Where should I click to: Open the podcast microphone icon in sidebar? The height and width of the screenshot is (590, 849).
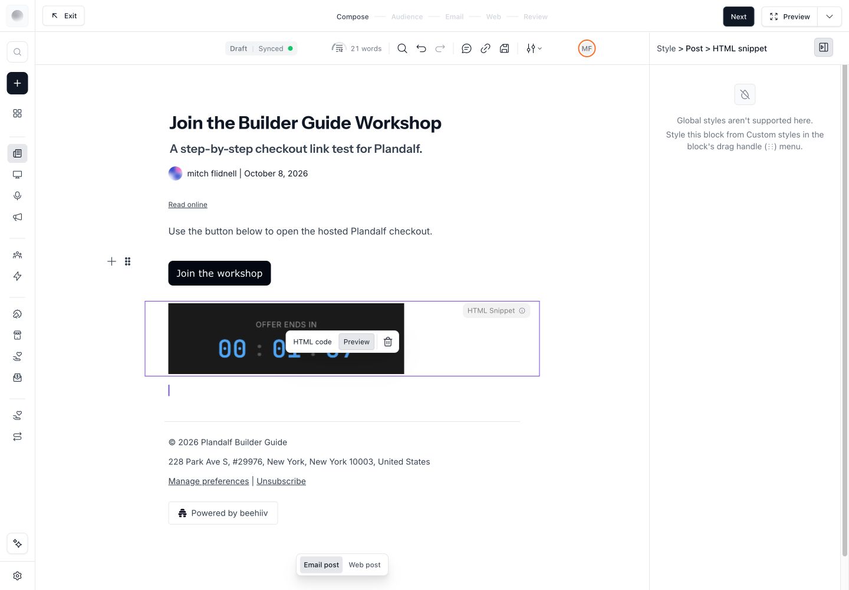click(17, 196)
